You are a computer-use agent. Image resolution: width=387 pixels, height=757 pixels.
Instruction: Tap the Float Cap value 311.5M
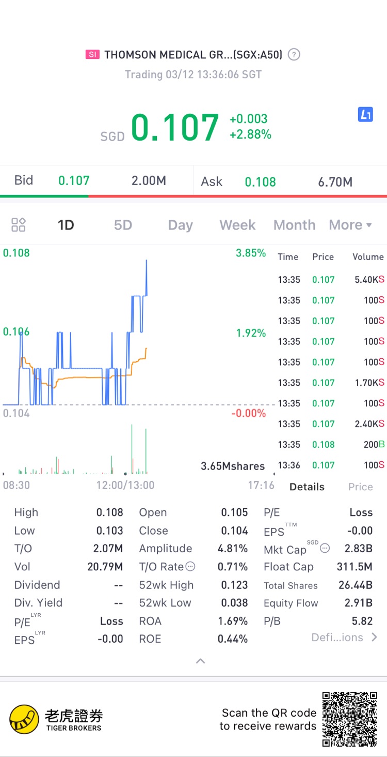point(354,567)
